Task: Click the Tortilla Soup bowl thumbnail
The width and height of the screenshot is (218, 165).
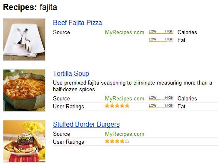Action: [x=24, y=90]
